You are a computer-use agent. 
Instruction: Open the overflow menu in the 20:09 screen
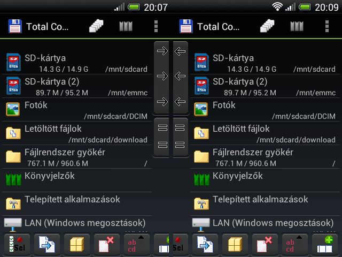pyautogui.click(x=327, y=26)
